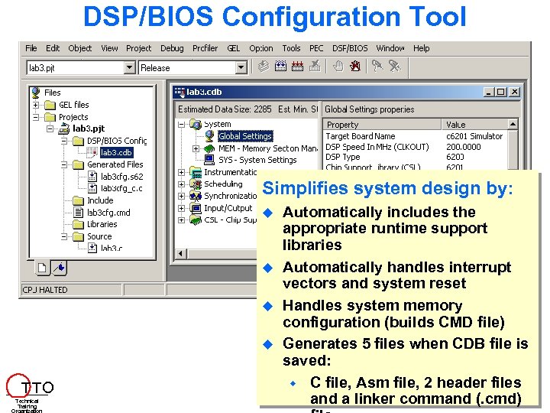This screenshot has height=413, width=550.
Task: Open the lab3.pjt project dropdown
Action: pos(129,67)
